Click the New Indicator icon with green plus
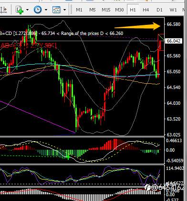This screenshot has height=201, width=187. pyautogui.click(x=20, y=10)
